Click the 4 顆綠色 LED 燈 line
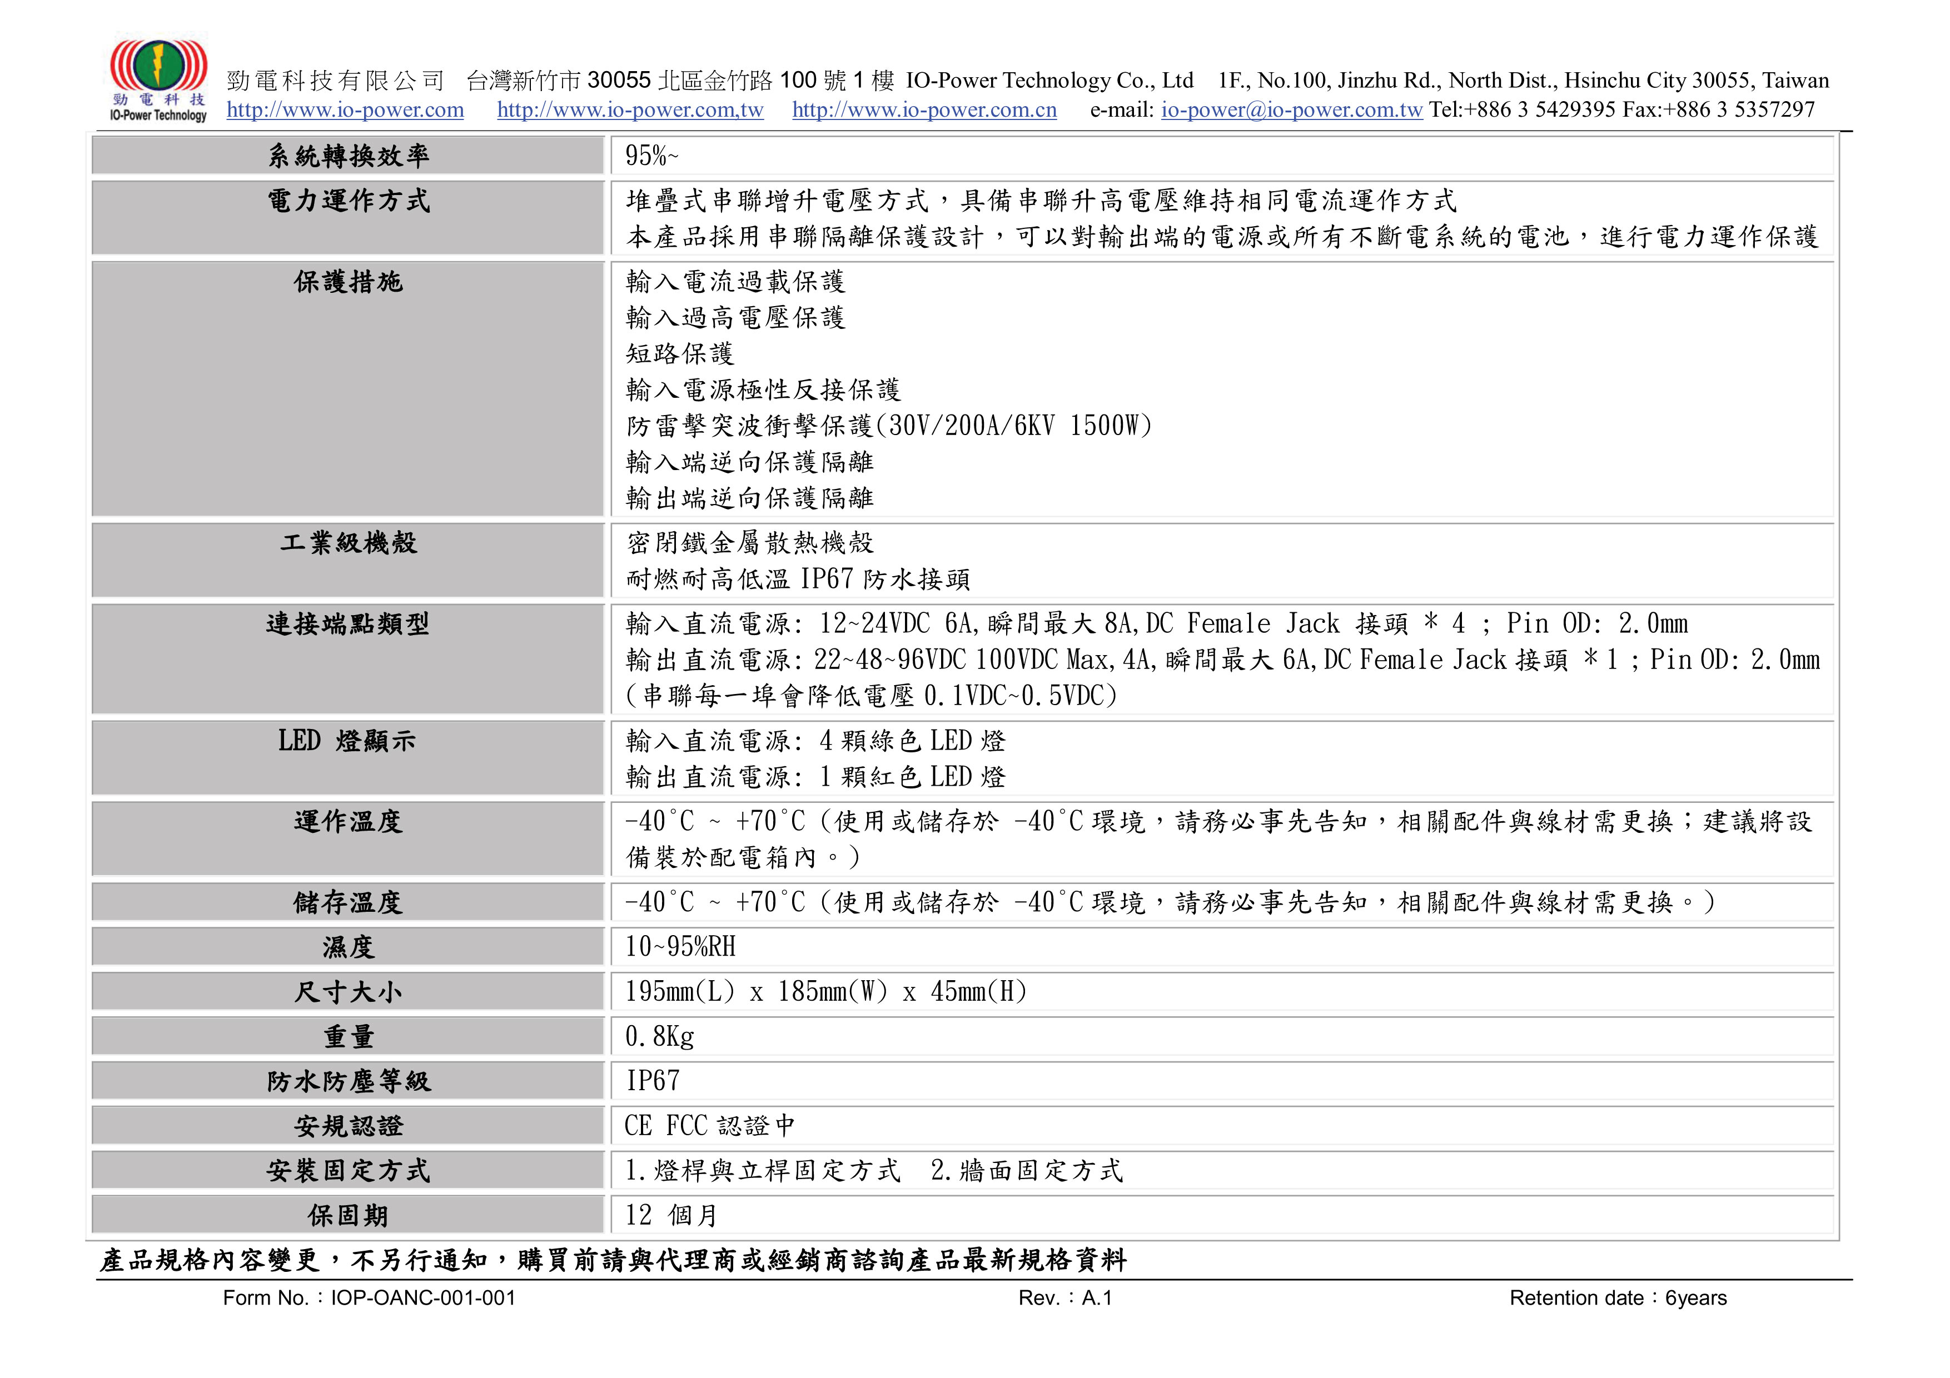The image size is (1950, 1378). tap(815, 741)
